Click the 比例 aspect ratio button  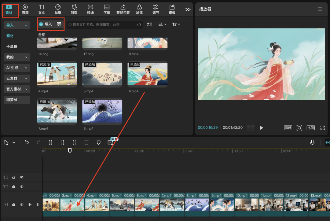(310, 128)
